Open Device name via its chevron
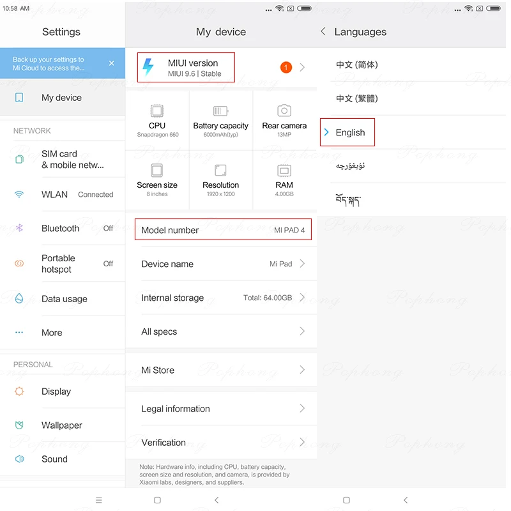Image resolution: width=511 pixels, height=511 pixels. click(x=302, y=264)
